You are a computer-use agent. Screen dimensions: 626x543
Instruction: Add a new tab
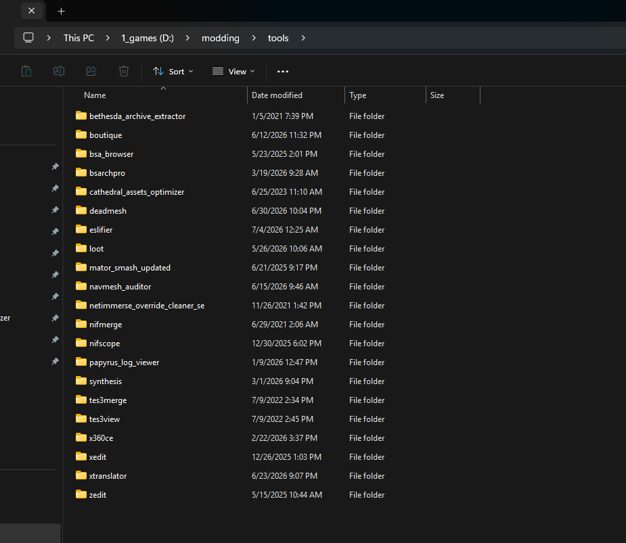point(61,11)
